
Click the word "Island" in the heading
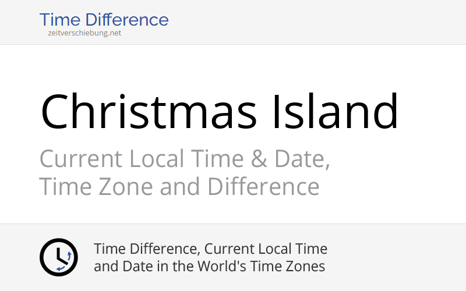pos(336,111)
